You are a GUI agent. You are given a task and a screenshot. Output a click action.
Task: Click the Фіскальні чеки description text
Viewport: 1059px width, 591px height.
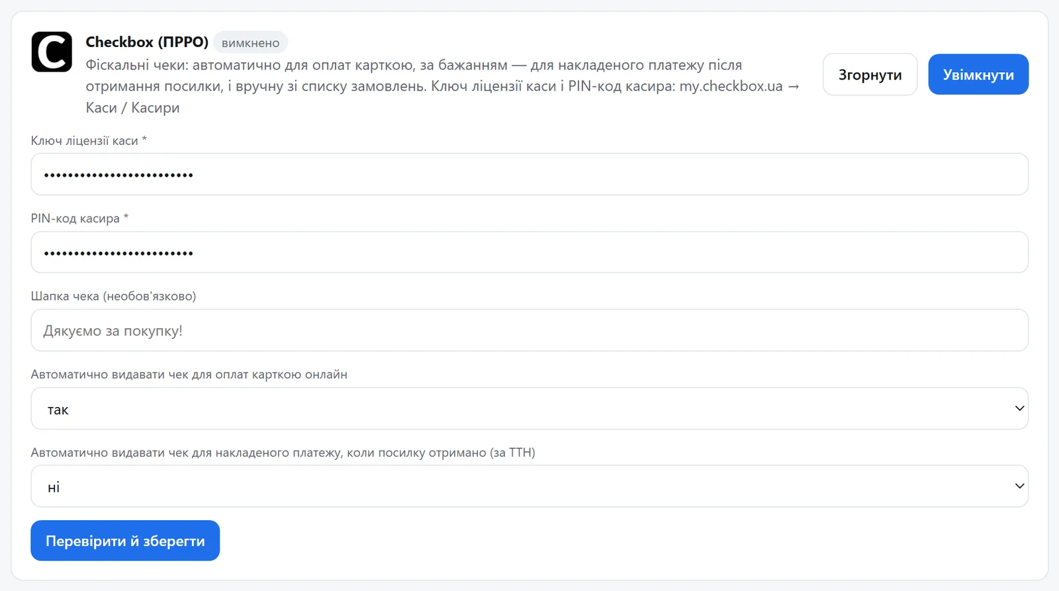[x=443, y=86]
